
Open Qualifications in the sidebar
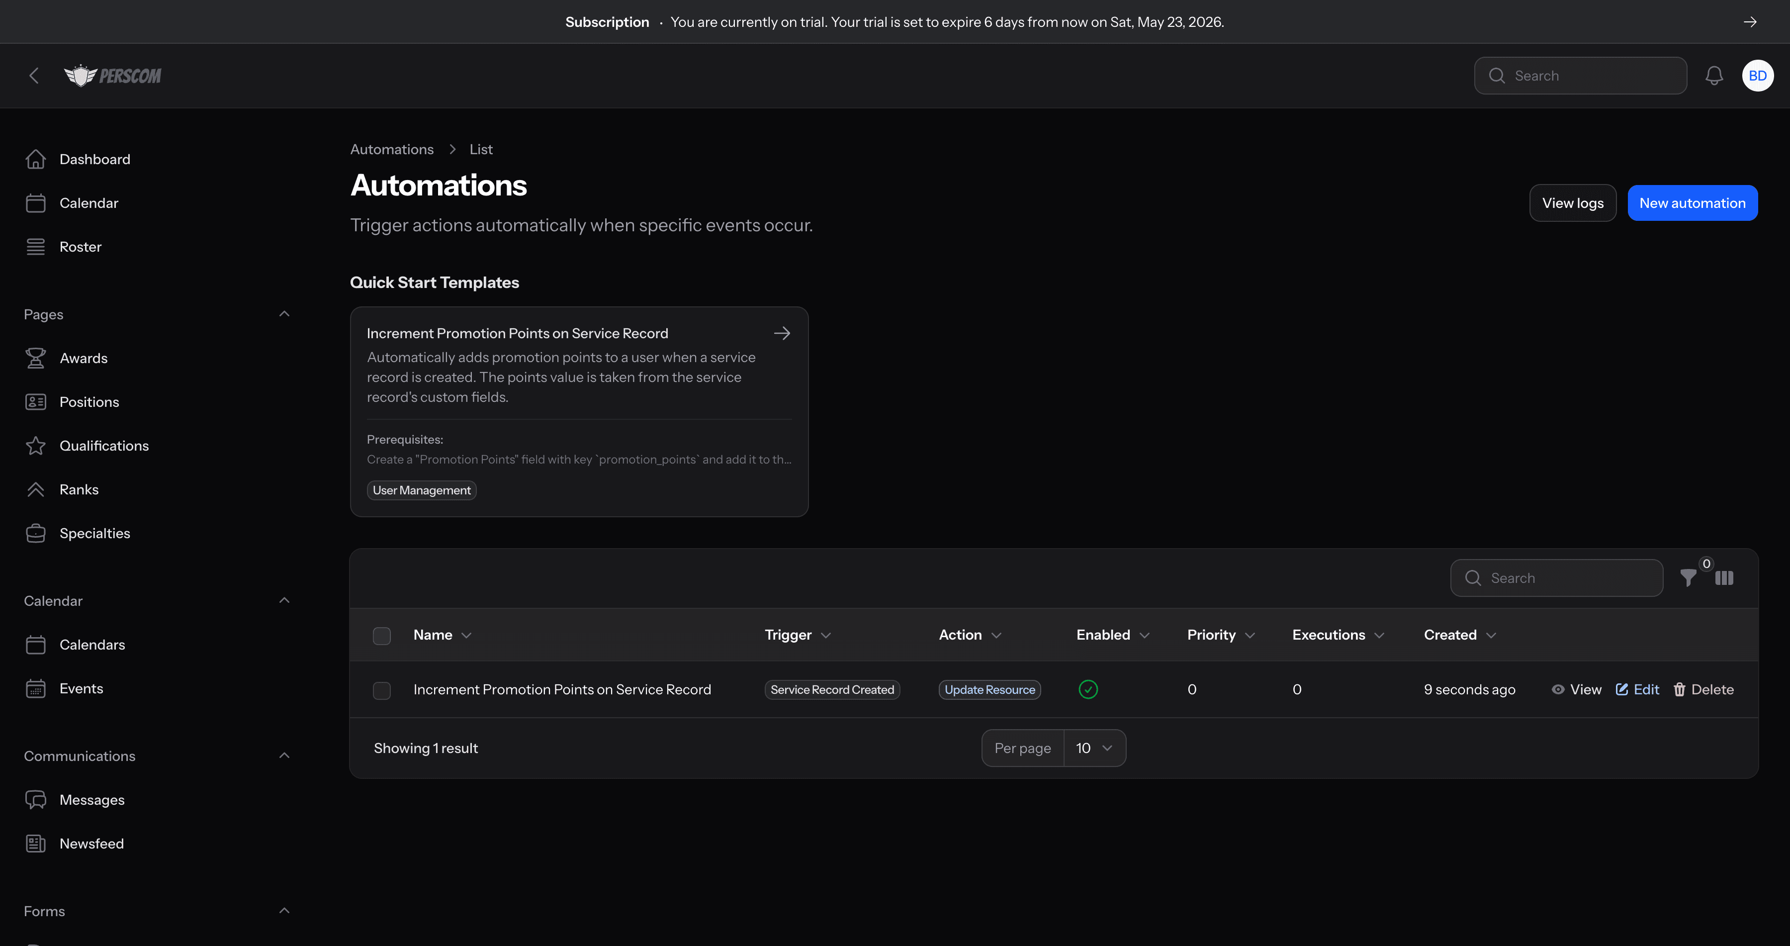[x=104, y=446]
